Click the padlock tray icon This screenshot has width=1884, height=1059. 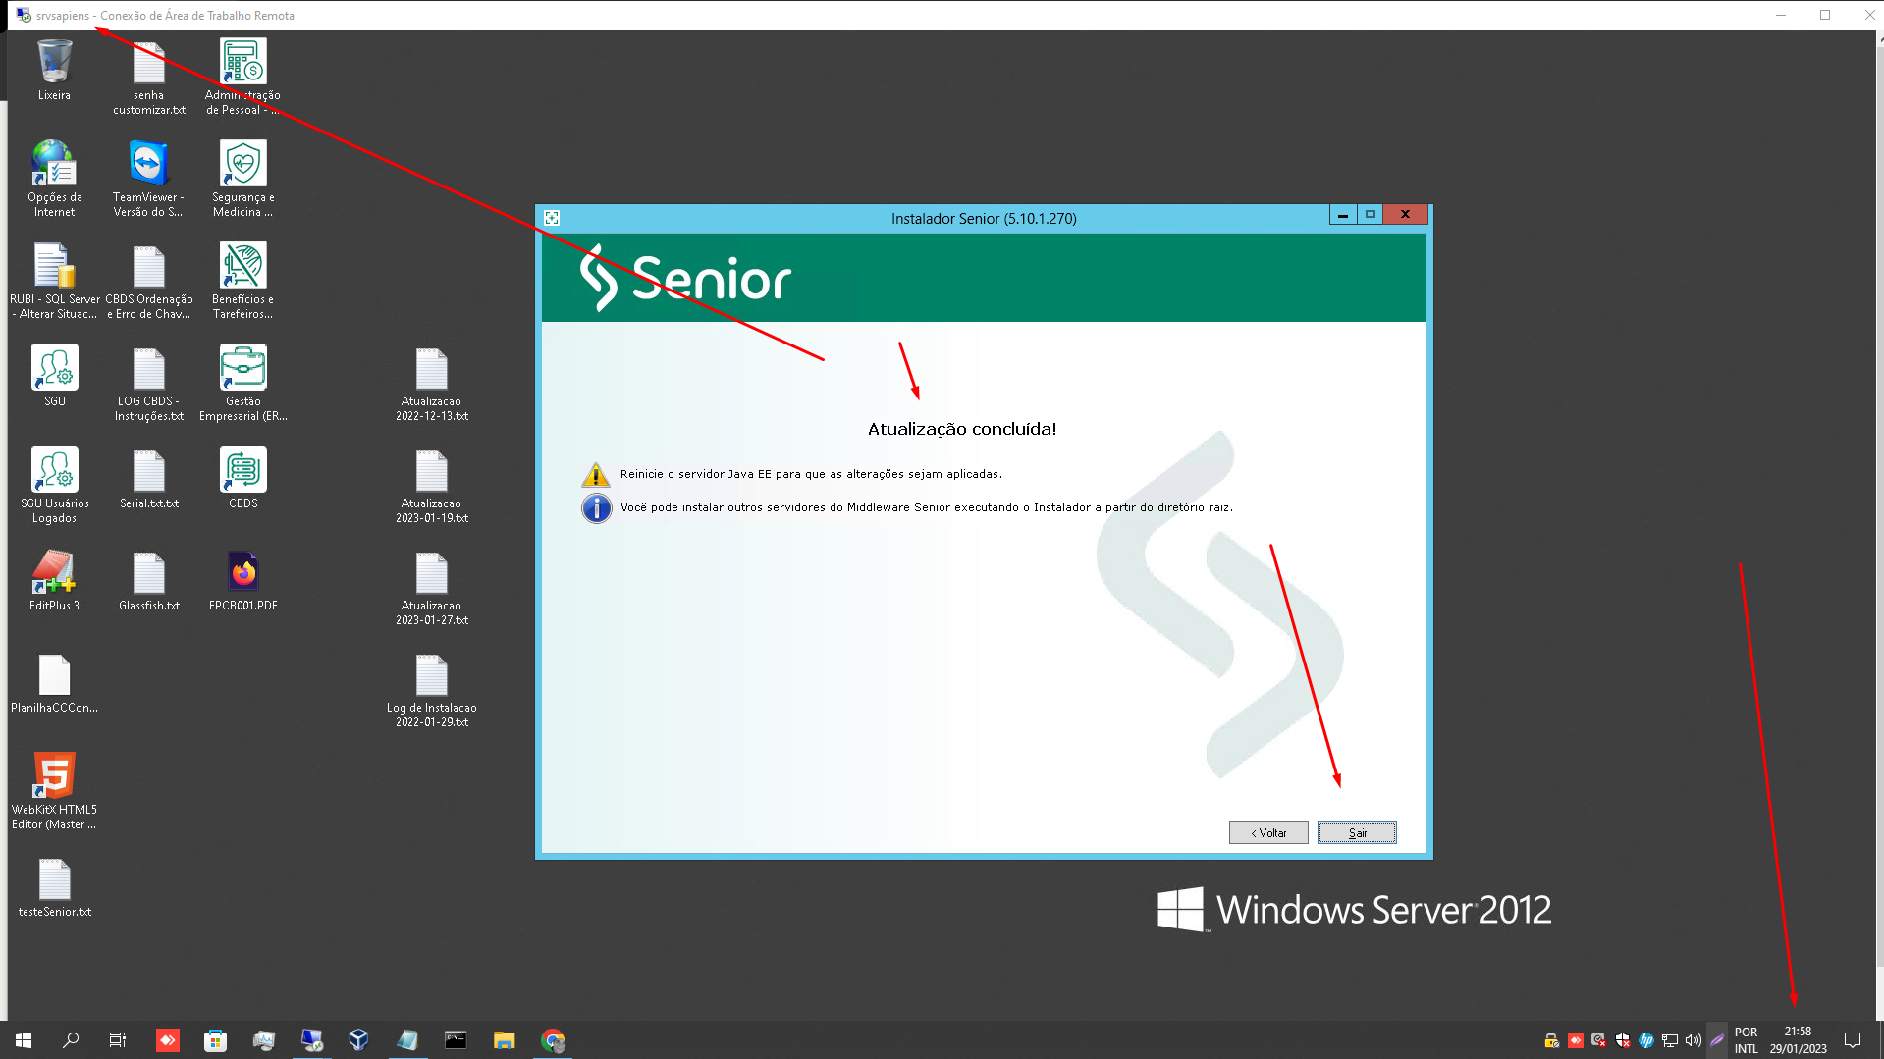(1551, 1040)
